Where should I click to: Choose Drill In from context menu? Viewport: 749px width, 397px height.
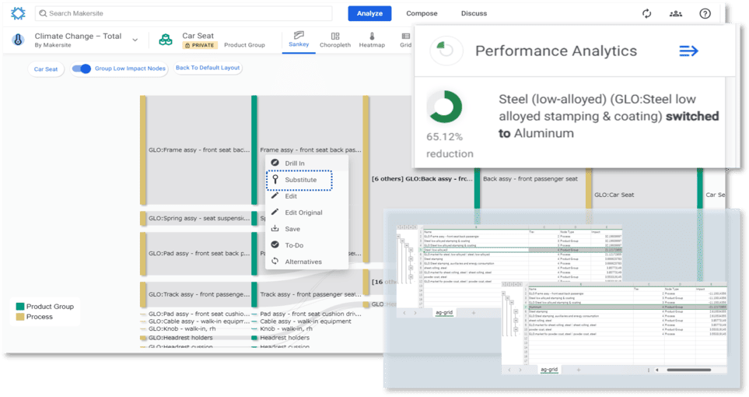[294, 163]
